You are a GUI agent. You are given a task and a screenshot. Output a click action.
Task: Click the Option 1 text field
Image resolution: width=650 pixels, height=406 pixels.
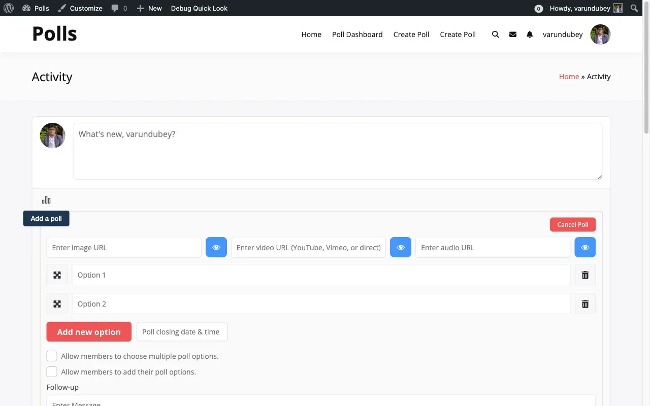[321, 275]
